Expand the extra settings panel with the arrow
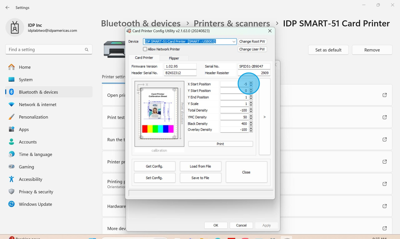Viewport: 400px width, 239px height. pyautogui.click(x=264, y=117)
